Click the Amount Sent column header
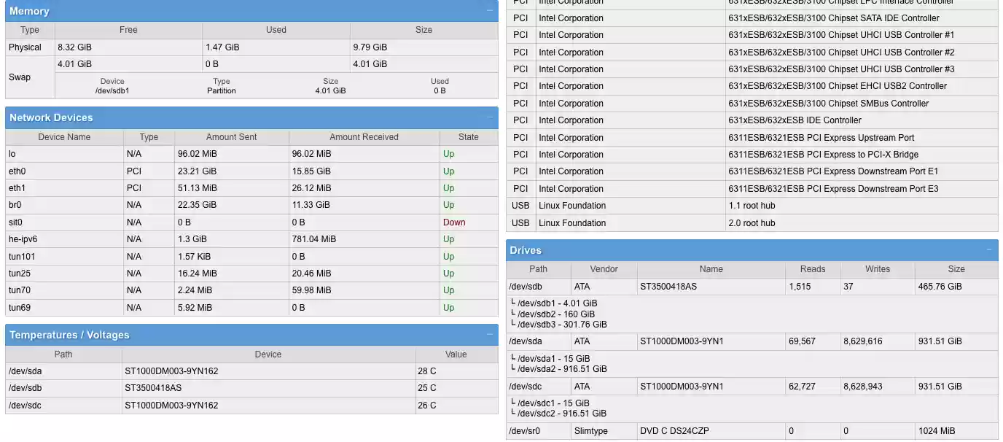The width and height of the screenshot is (1003, 442). click(x=230, y=136)
